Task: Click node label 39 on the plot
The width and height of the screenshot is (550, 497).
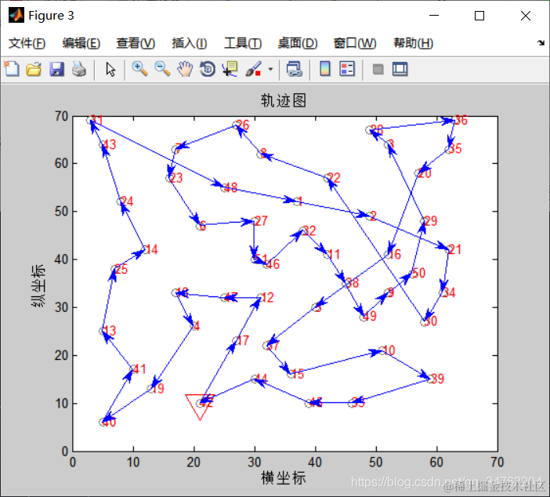Action: click(x=437, y=379)
